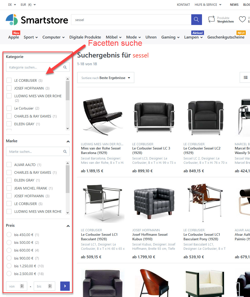
Task: Click the magnifier in 'Kategorie suchen' field
Action: (65, 67)
